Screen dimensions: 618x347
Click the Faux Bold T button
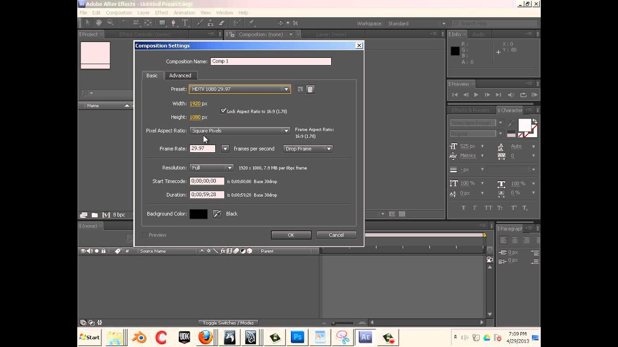463,208
